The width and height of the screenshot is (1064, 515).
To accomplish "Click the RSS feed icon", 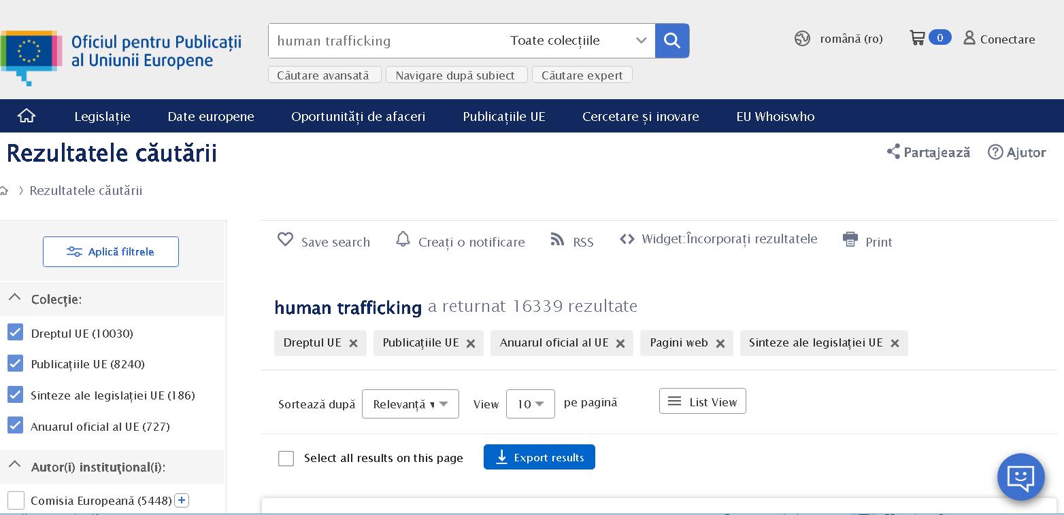I will [x=557, y=239].
